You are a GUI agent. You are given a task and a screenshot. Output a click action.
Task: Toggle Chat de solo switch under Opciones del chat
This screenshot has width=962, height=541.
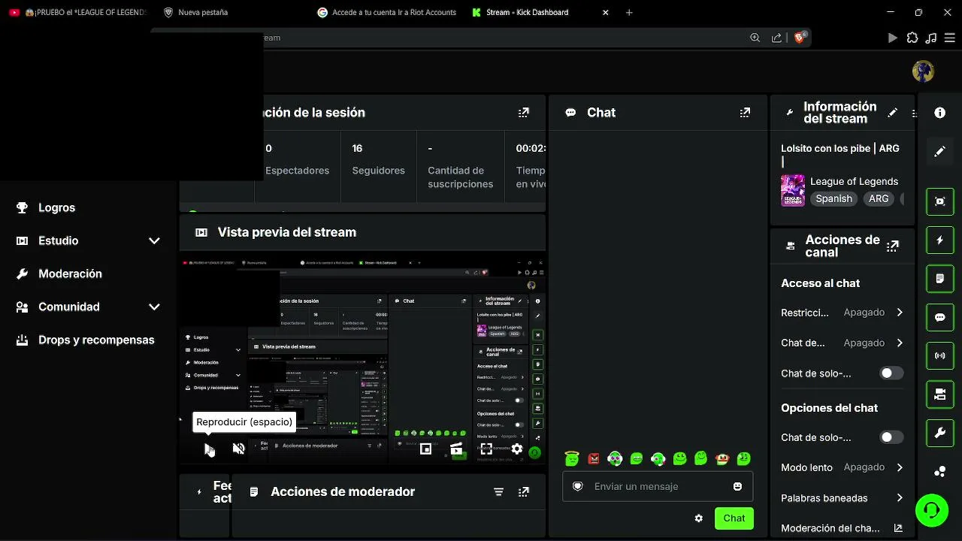point(891,437)
